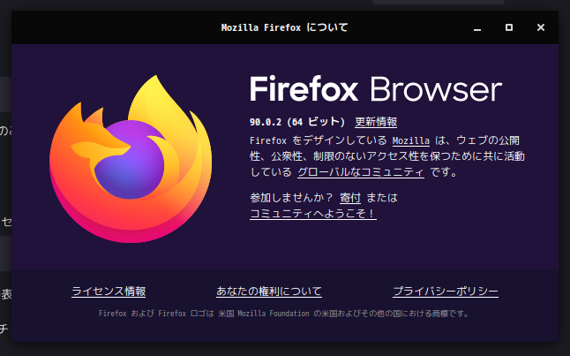570x356 pixels.
Task: Click the 寄付 donate link
Action: click(x=350, y=198)
